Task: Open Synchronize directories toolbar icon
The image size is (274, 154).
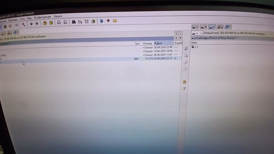Action: (86, 21)
